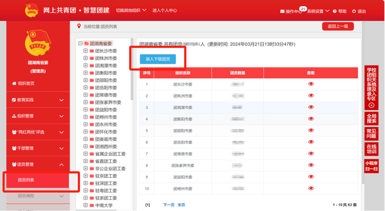Open 团衡阳市委 details with eye icon
Viewport: 385px width, 211px height.
(x=311, y=119)
